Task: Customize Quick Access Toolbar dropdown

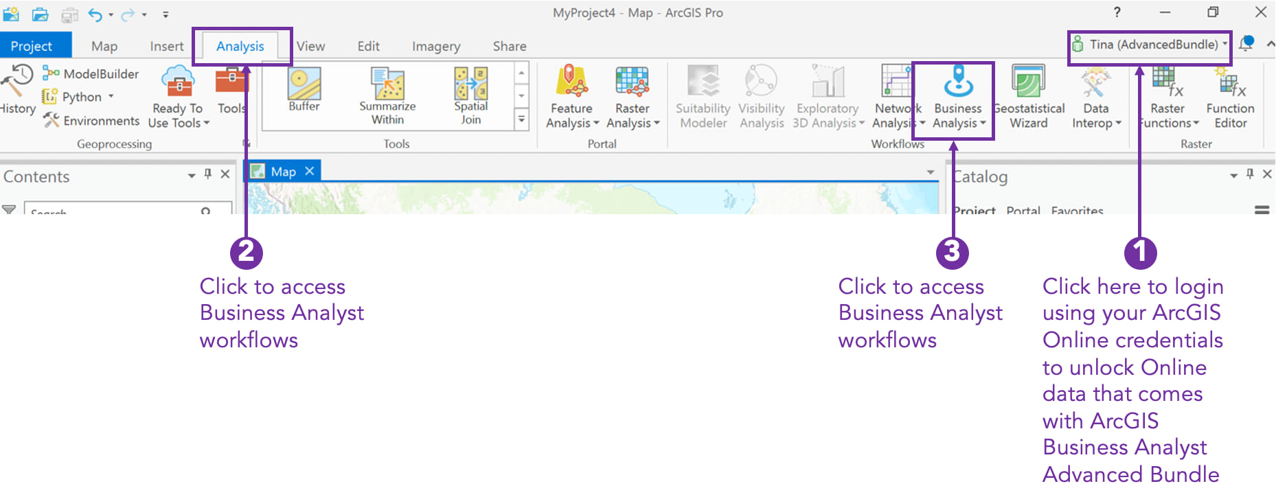Action: click(x=166, y=14)
